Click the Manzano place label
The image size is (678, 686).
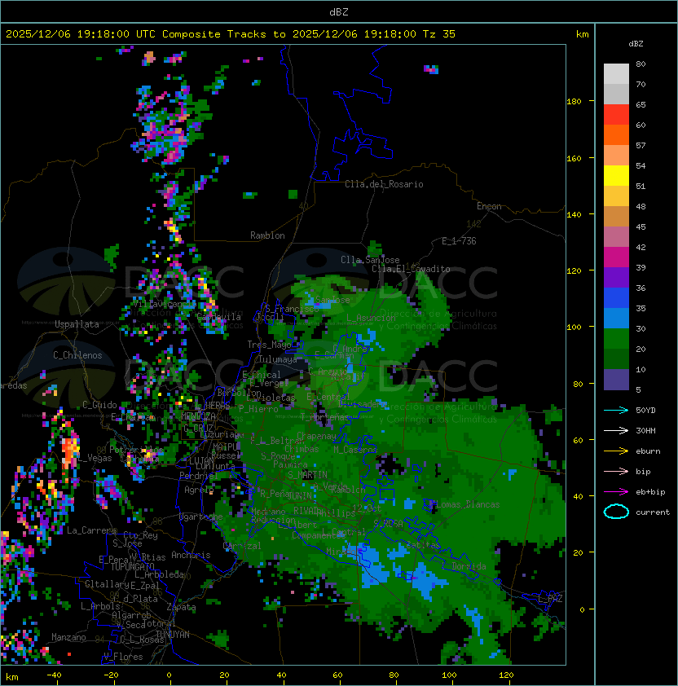click(x=68, y=637)
